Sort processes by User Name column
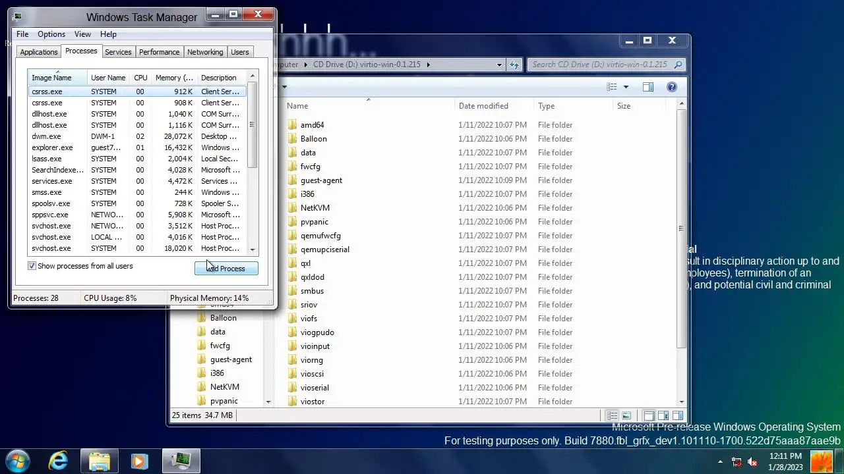This screenshot has width=844, height=474. coord(109,78)
